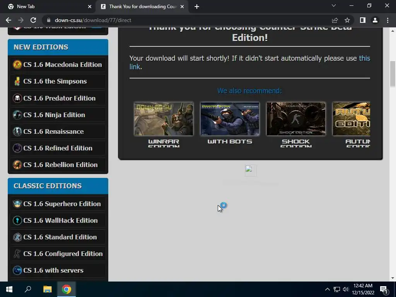
Task: Click the Simpsons edition Bart icon
Action: (x=17, y=81)
